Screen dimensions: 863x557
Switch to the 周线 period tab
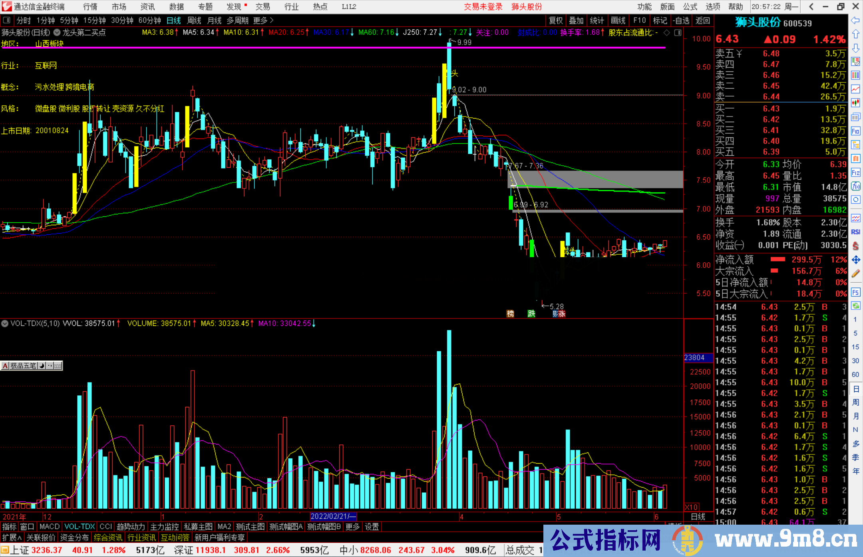pyautogui.click(x=194, y=20)
